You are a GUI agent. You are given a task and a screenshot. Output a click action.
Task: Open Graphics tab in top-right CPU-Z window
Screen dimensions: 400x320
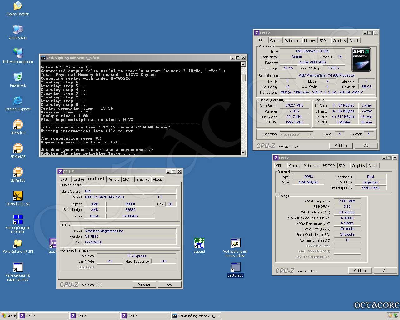pyautogui.click(x=339, y=41)
